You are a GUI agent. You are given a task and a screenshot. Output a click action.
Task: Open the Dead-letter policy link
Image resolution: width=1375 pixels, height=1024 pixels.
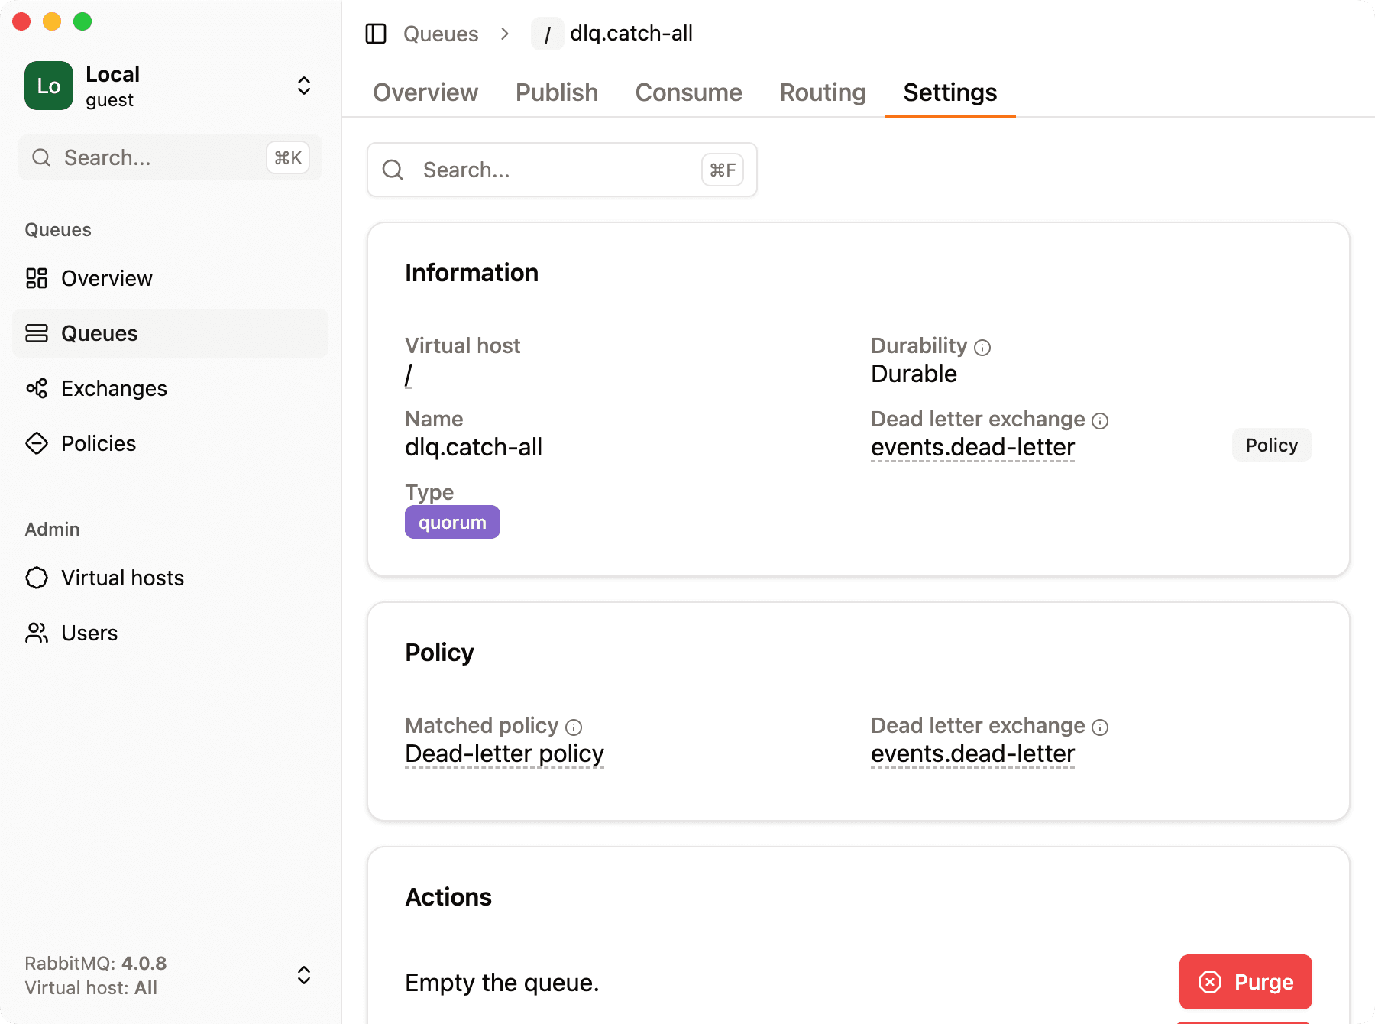coord(504,753)
